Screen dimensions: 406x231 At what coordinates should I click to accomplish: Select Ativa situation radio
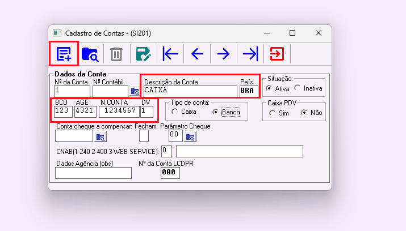click(x=269, y=88)
